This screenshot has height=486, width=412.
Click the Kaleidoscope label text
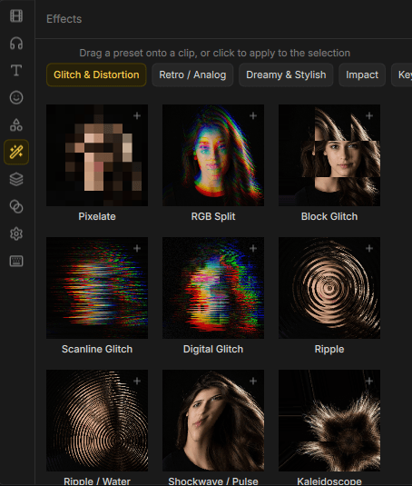point(329,481)
